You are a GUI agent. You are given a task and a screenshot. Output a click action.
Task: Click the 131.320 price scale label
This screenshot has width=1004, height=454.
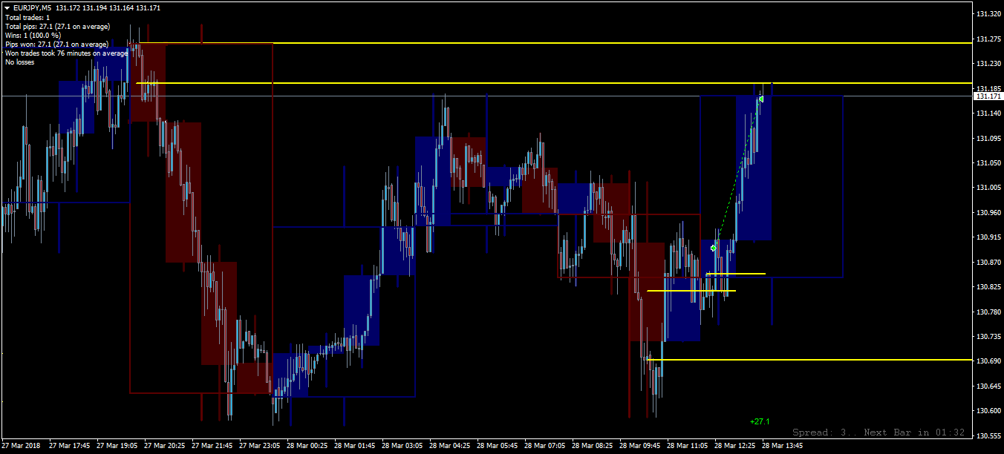tap(988, 13)
